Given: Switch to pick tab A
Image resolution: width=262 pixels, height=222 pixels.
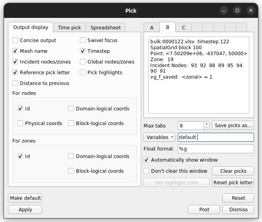Looking at the screenshot, I should (x=151, y=27).
